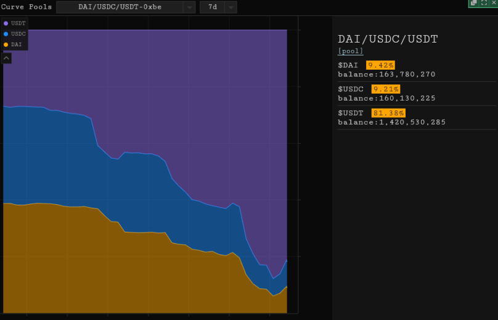
Task: Open the 7d time range dropdown
Action: pyautogui.click(x=218, y=7)
